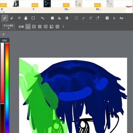Select the Magic Wand tool
The image size is (133, 133).
pyautogui.click(x=83, y=18)
